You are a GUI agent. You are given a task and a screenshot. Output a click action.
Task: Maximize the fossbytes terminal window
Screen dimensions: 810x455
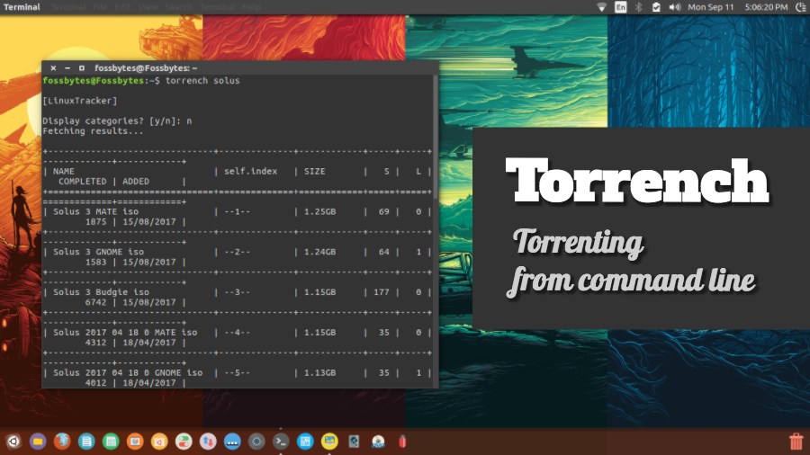81,68
